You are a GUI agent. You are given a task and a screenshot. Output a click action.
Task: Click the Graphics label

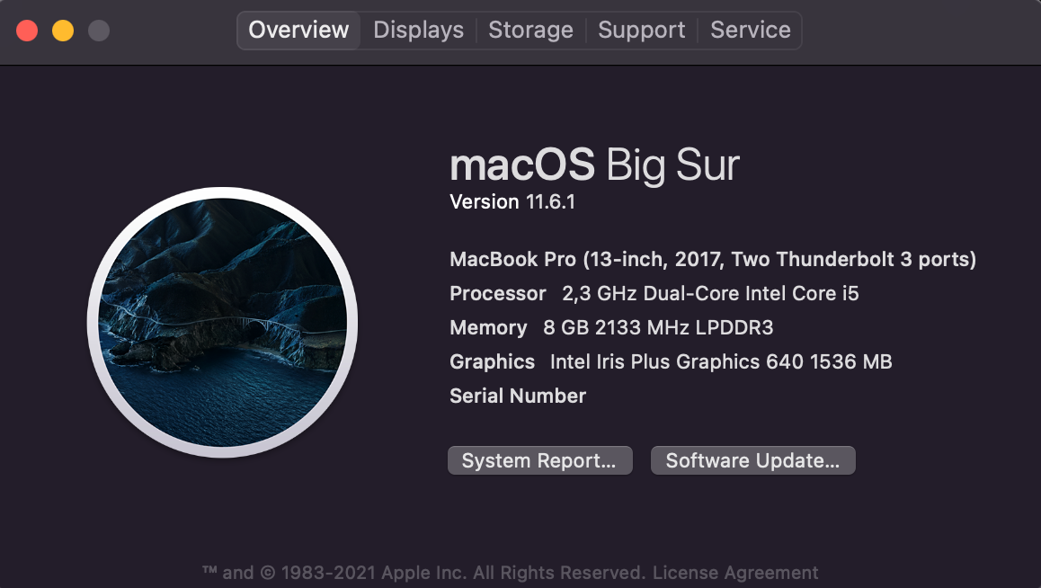pyautogui.click(x=492, y=362)
